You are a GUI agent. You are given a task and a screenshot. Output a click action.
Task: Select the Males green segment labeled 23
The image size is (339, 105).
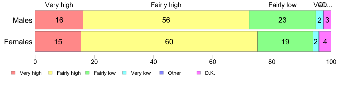(x=282, y=20)
